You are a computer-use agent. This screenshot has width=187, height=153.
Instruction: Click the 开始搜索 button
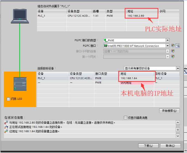point(169,111)
